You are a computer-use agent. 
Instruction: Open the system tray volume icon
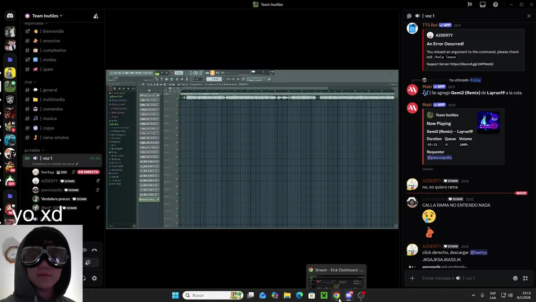coord(510,295)
